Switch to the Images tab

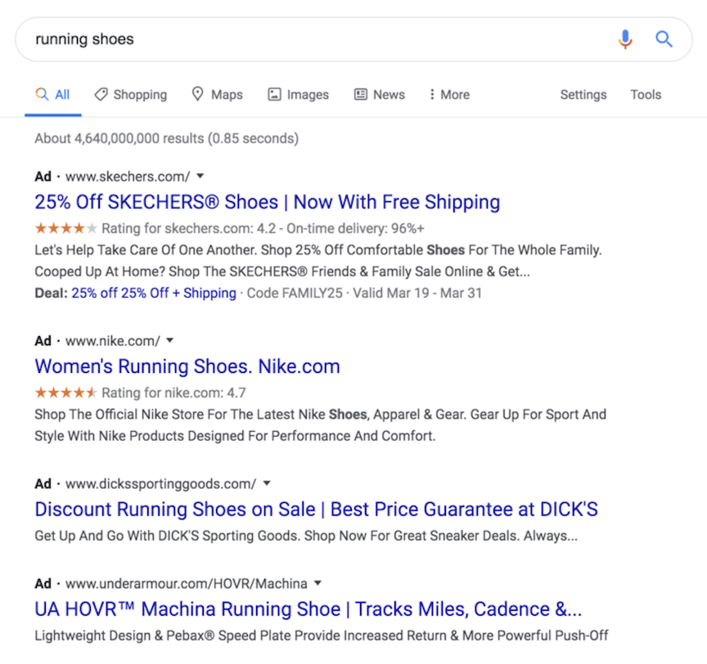299,95
